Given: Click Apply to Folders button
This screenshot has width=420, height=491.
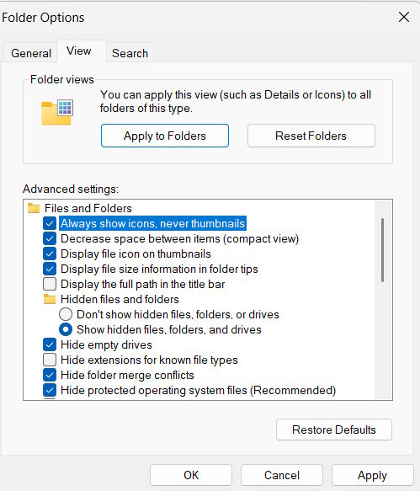Looking at the screenshot, I should pos(165,136).
